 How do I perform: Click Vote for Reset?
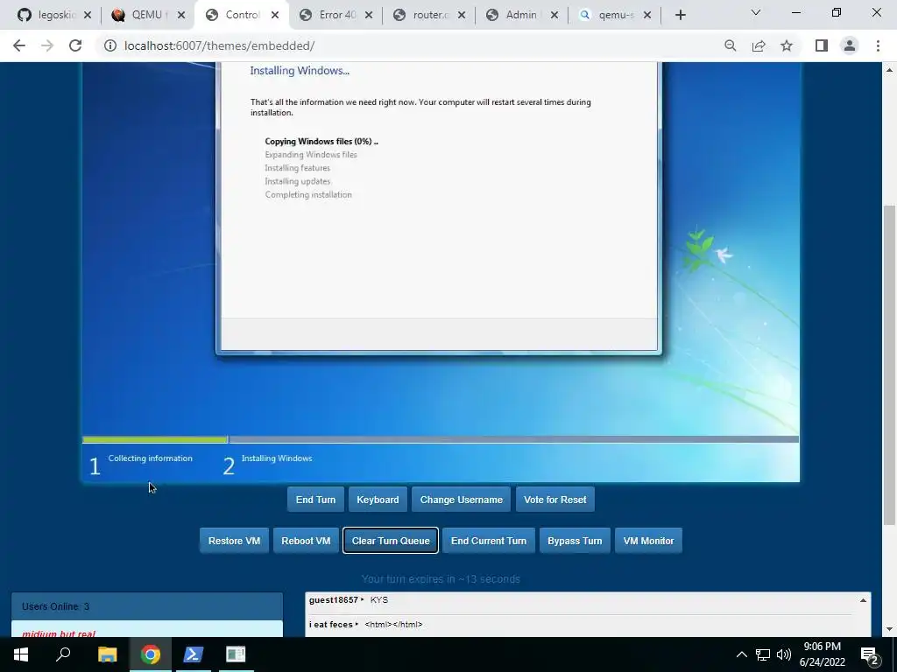[554, 500]
